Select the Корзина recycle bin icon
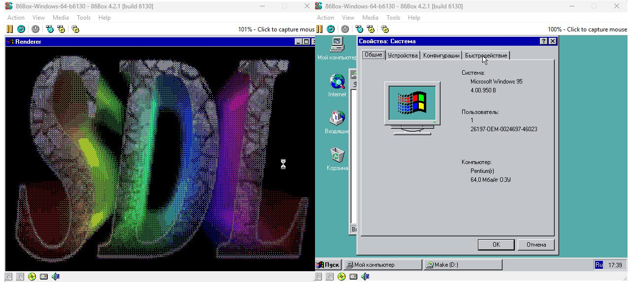The image size is (630, 282). tap(337, 159)
